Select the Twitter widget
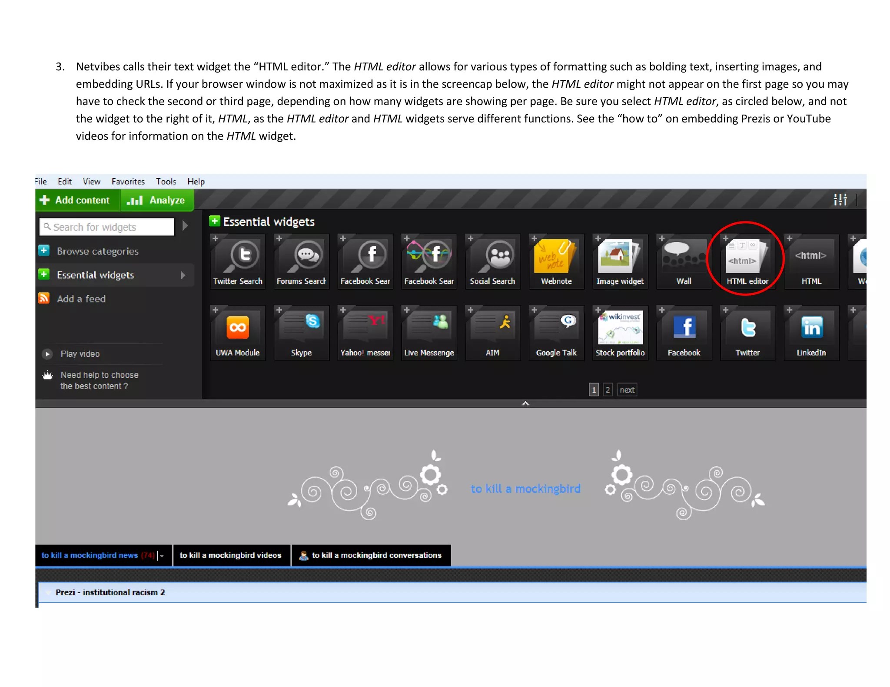This screenshot has width=890, height=687. tap(747, 333)
